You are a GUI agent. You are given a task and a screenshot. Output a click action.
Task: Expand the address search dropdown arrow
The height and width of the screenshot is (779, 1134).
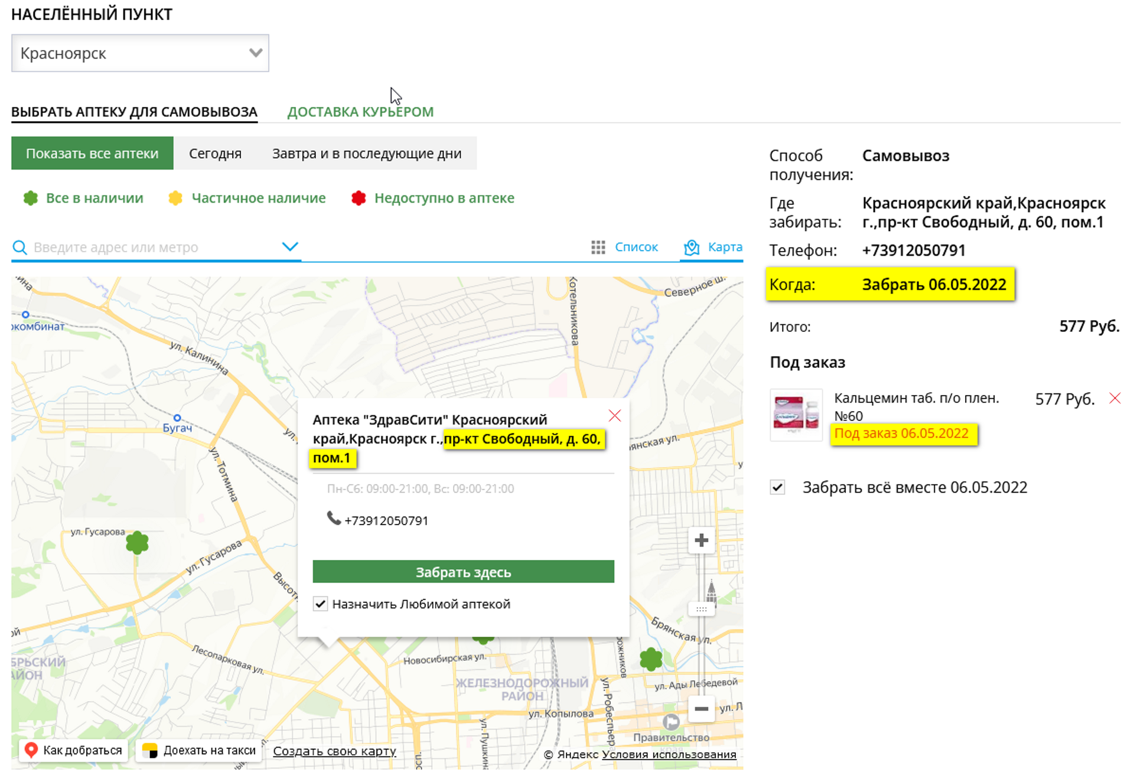tap(290, 246)
